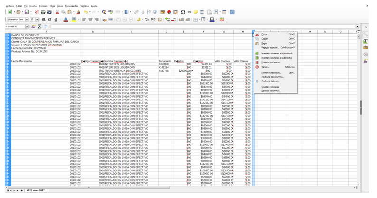
Task: Toggle spellcheck Abc icon
Action: click(110, 12)
